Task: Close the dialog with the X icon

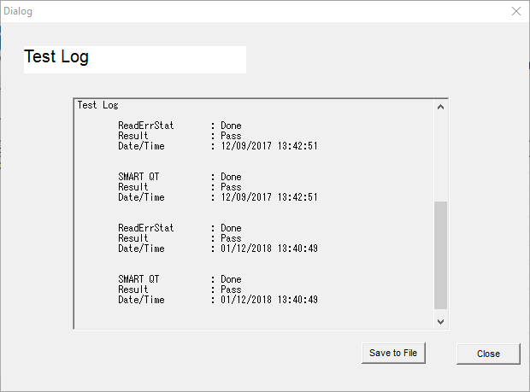Action: click(516, 11)
